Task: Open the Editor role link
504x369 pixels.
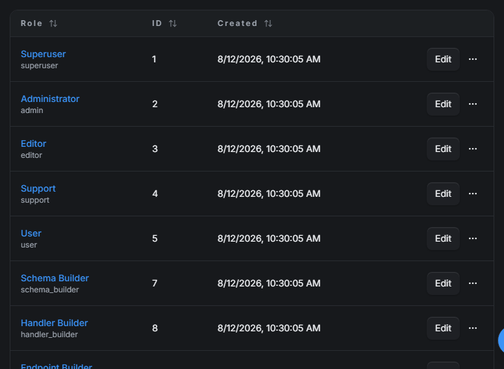Action: (33, 144)
